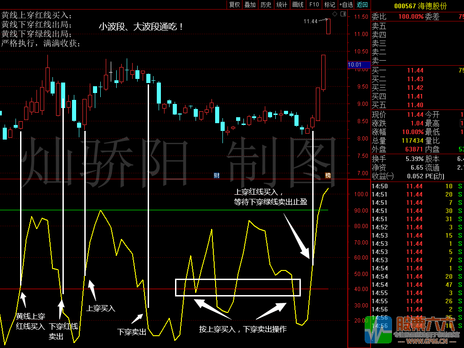This screenshot has width=464, height=348.
Task: Select the 画线 draw line tool
Action: (298, 5)
